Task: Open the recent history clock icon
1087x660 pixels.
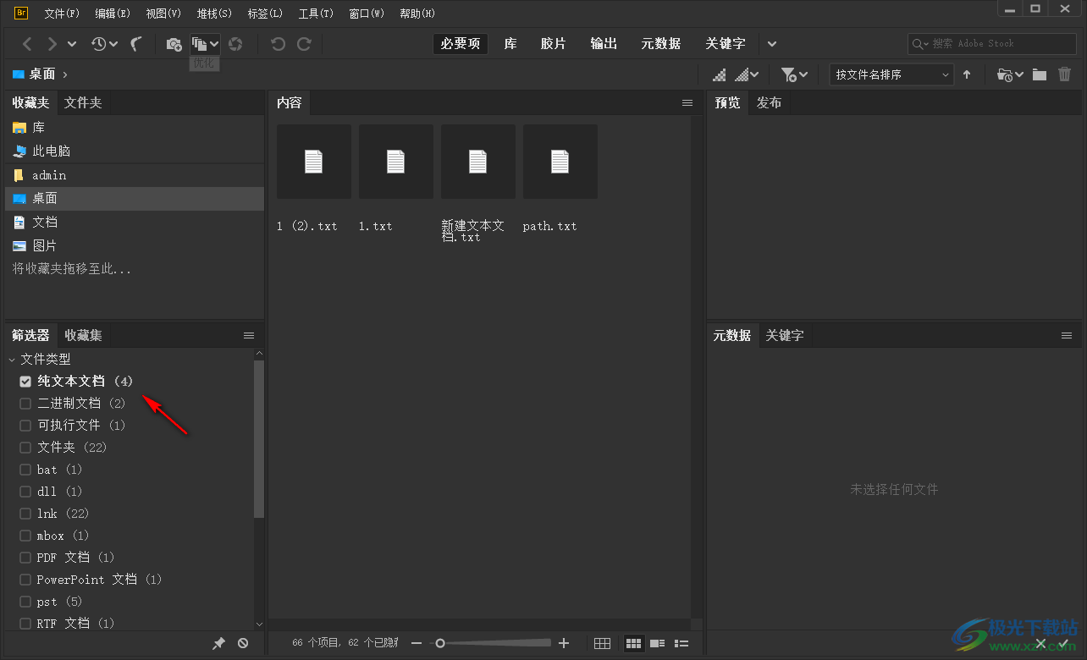Action: click(99, 44)
